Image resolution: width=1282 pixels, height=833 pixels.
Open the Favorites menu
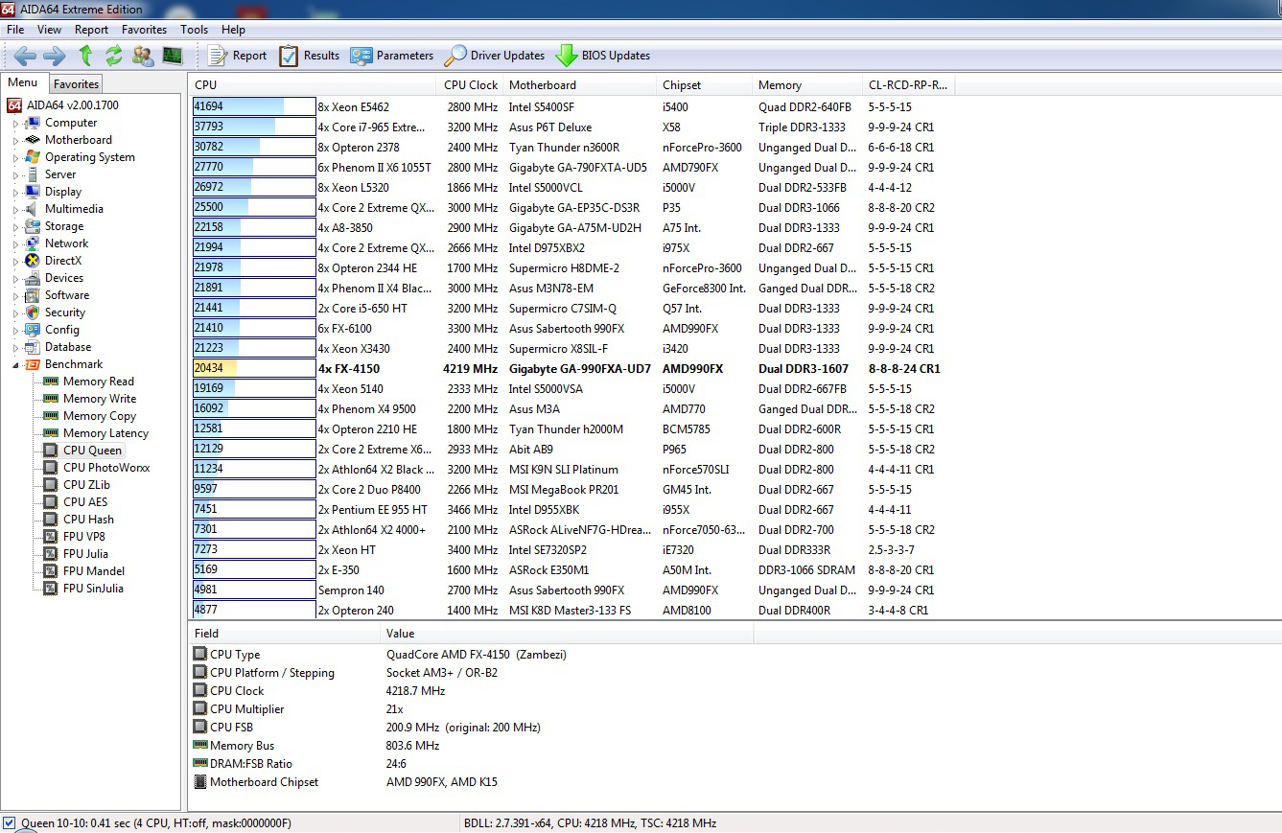point(145,30)
